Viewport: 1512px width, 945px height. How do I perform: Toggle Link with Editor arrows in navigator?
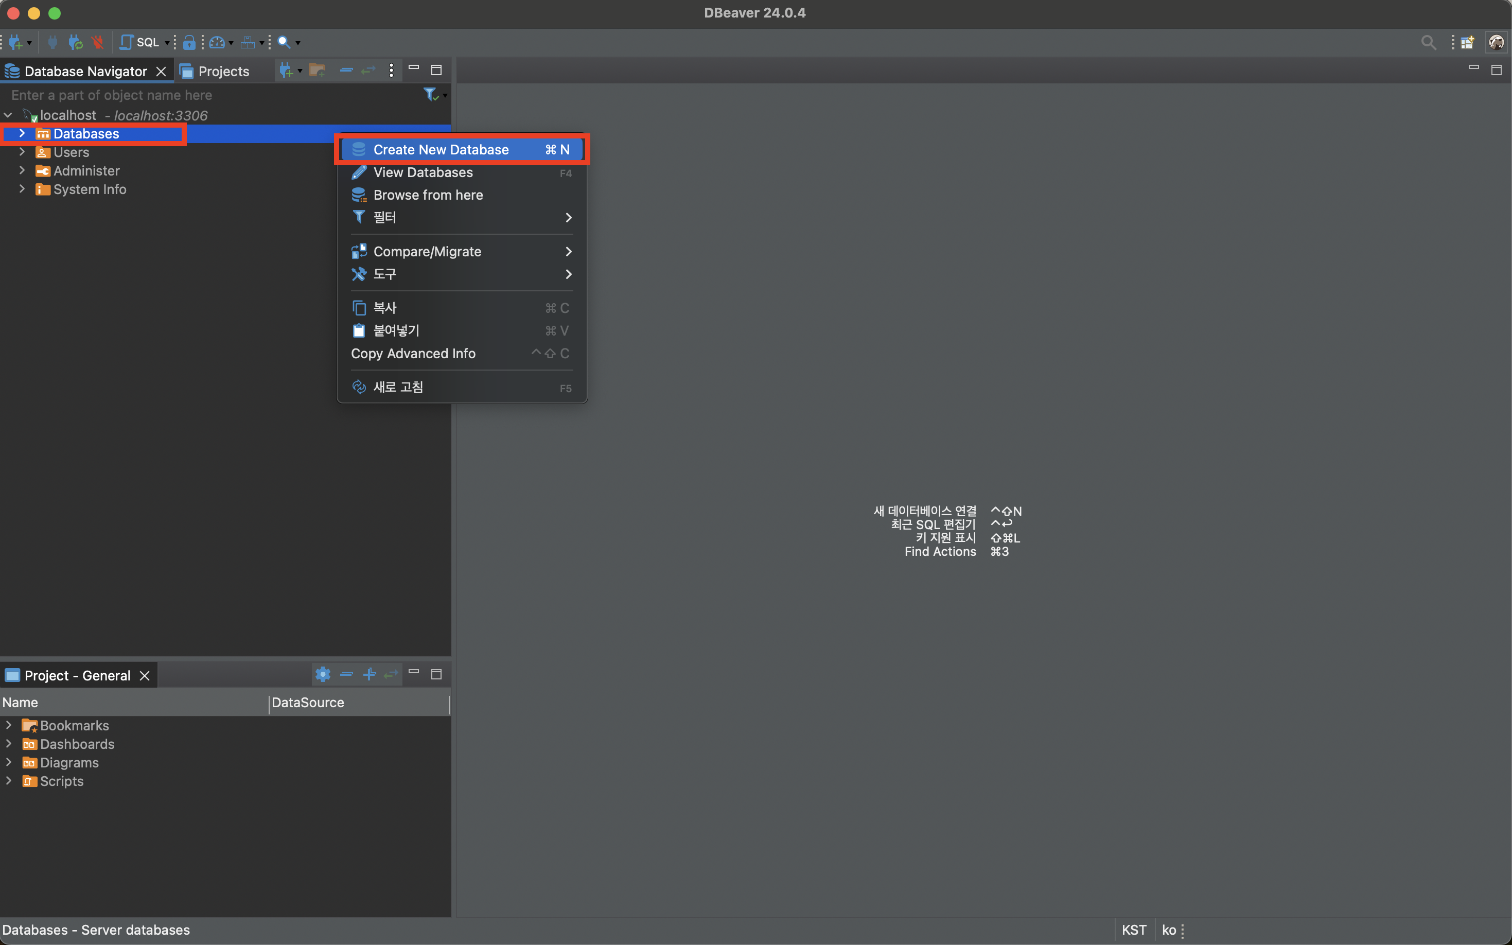click(x=368, y=70)
